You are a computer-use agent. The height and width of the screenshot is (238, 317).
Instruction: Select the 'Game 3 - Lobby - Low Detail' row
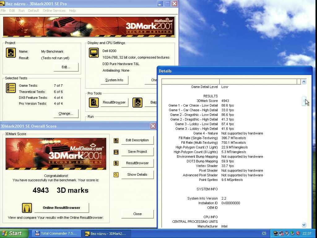click(x=231, y=124)
